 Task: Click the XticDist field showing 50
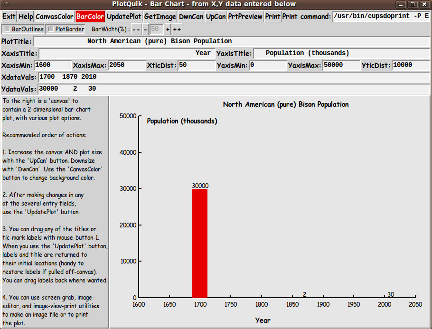197,66
